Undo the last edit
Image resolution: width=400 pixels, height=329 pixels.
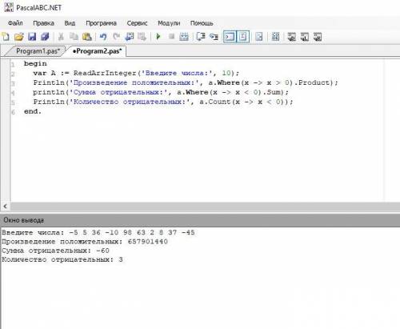tap(103, 37)
